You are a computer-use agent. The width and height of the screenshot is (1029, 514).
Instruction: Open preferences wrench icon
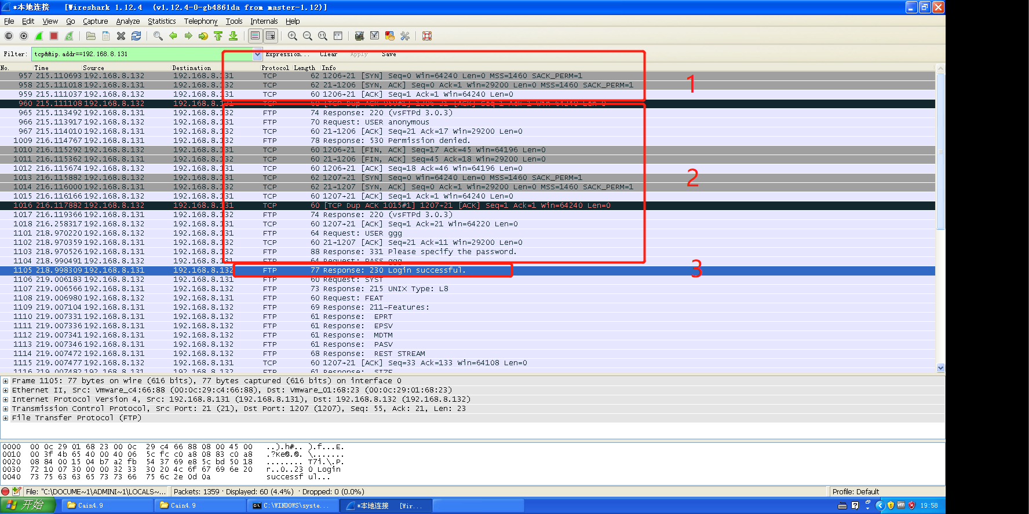click(405, 36)
